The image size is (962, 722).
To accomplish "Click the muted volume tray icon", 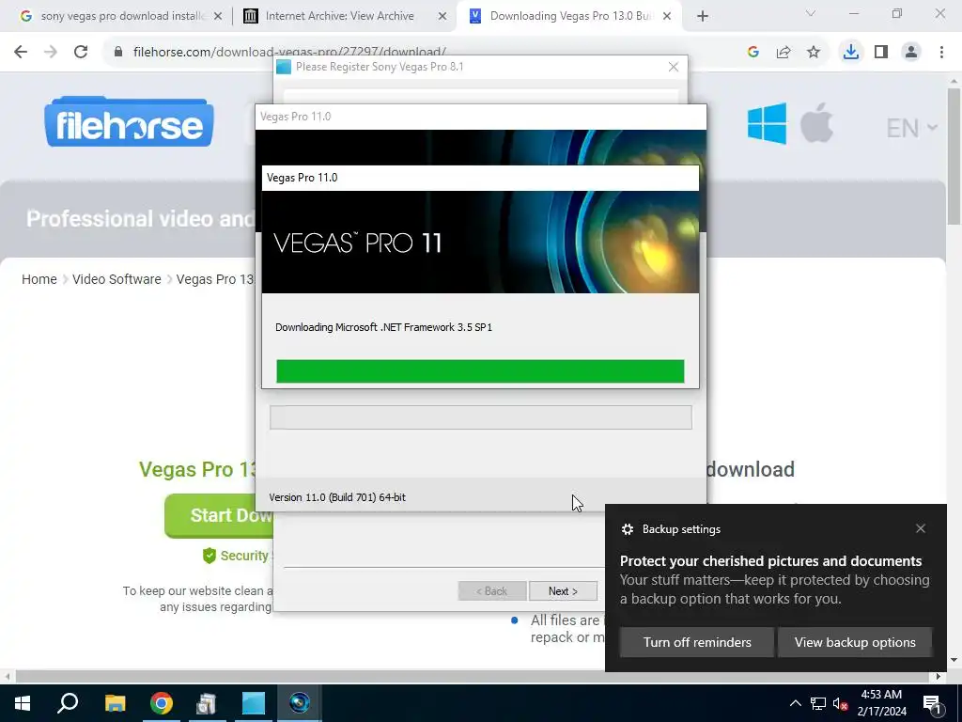I will click(x=841, y=704).
